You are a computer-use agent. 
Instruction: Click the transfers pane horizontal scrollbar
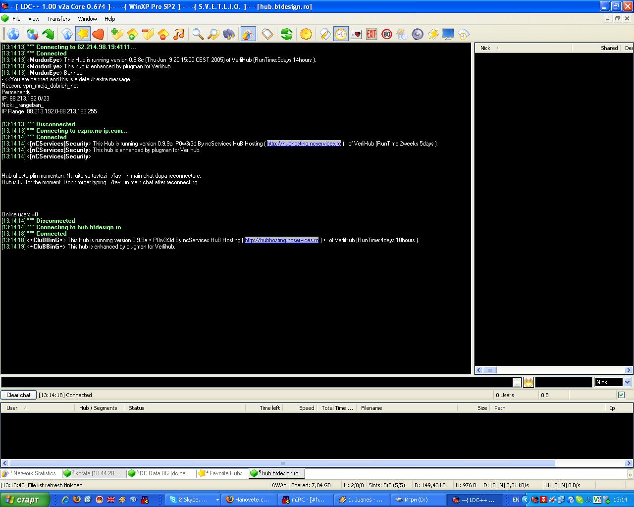(317, 463)
